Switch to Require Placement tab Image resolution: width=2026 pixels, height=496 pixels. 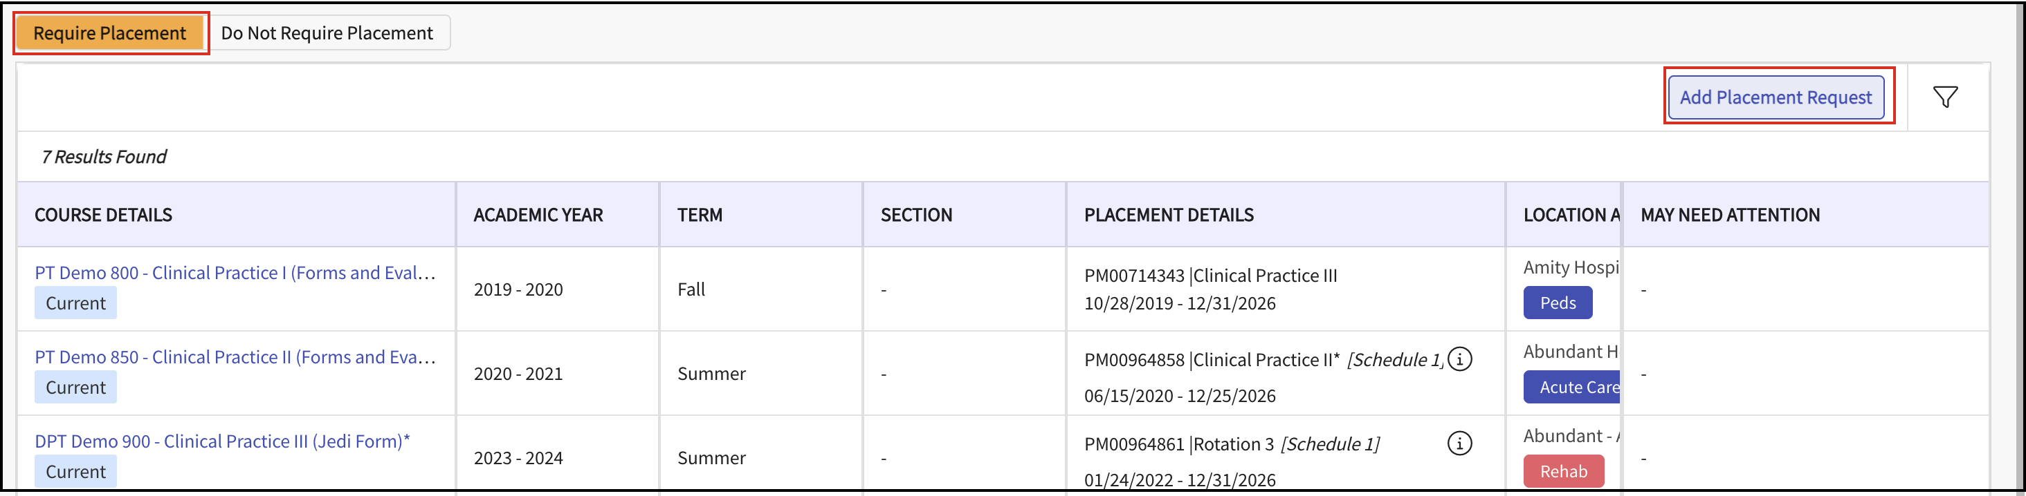point(110,33)
